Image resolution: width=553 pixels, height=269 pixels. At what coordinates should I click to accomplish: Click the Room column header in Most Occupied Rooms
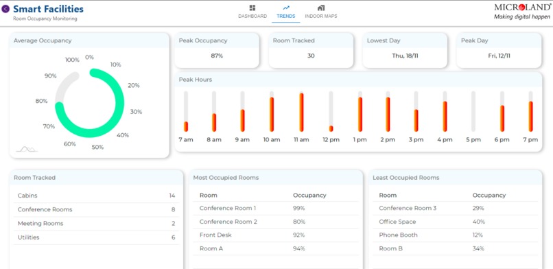209,196
